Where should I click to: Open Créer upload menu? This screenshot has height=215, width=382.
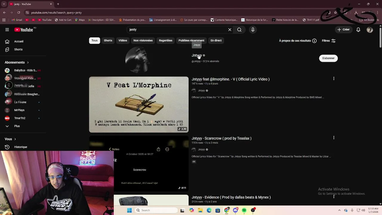344,30
